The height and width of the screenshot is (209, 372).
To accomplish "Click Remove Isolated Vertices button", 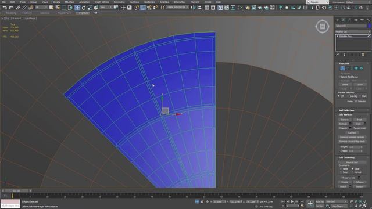I will point(352,137).
